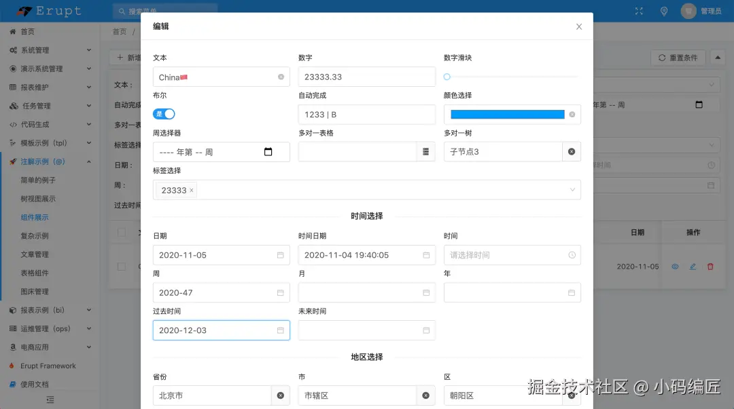
Task: Expand 报表示例 (bi) menu
Action: coord(50,310)
